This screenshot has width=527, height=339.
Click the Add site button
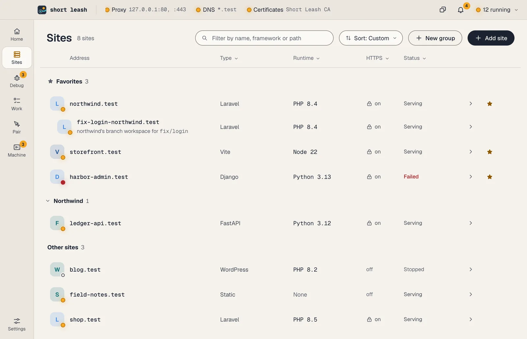pyautogui.click(x=491, y=38)
